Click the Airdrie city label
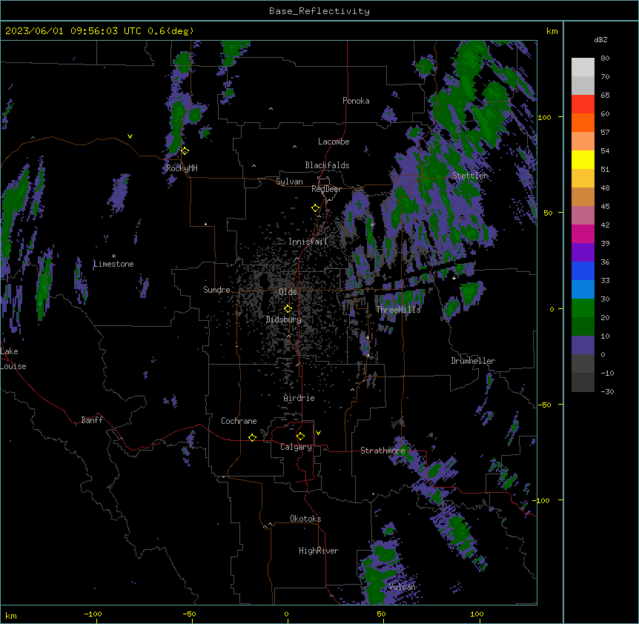 point(299,398)
